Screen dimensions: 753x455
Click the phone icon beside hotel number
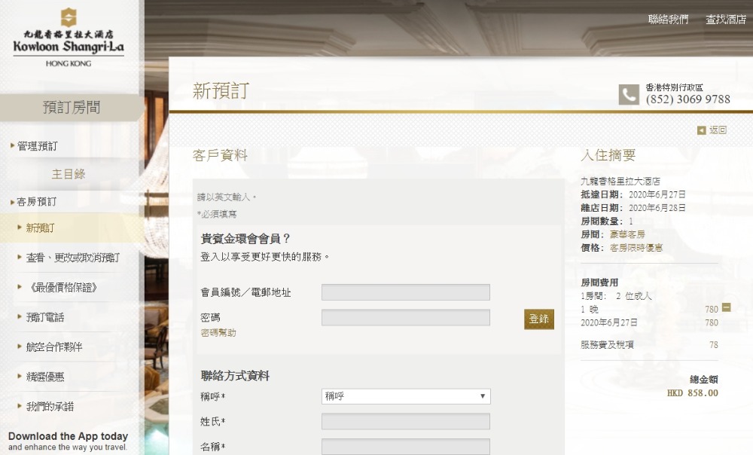click(629, 94)
